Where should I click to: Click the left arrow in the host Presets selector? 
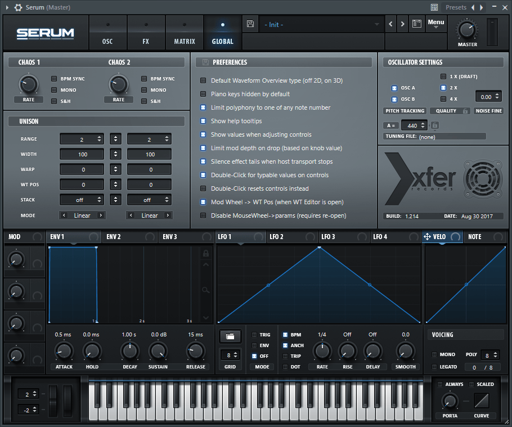pyautogui.click(x=473, y=7)
